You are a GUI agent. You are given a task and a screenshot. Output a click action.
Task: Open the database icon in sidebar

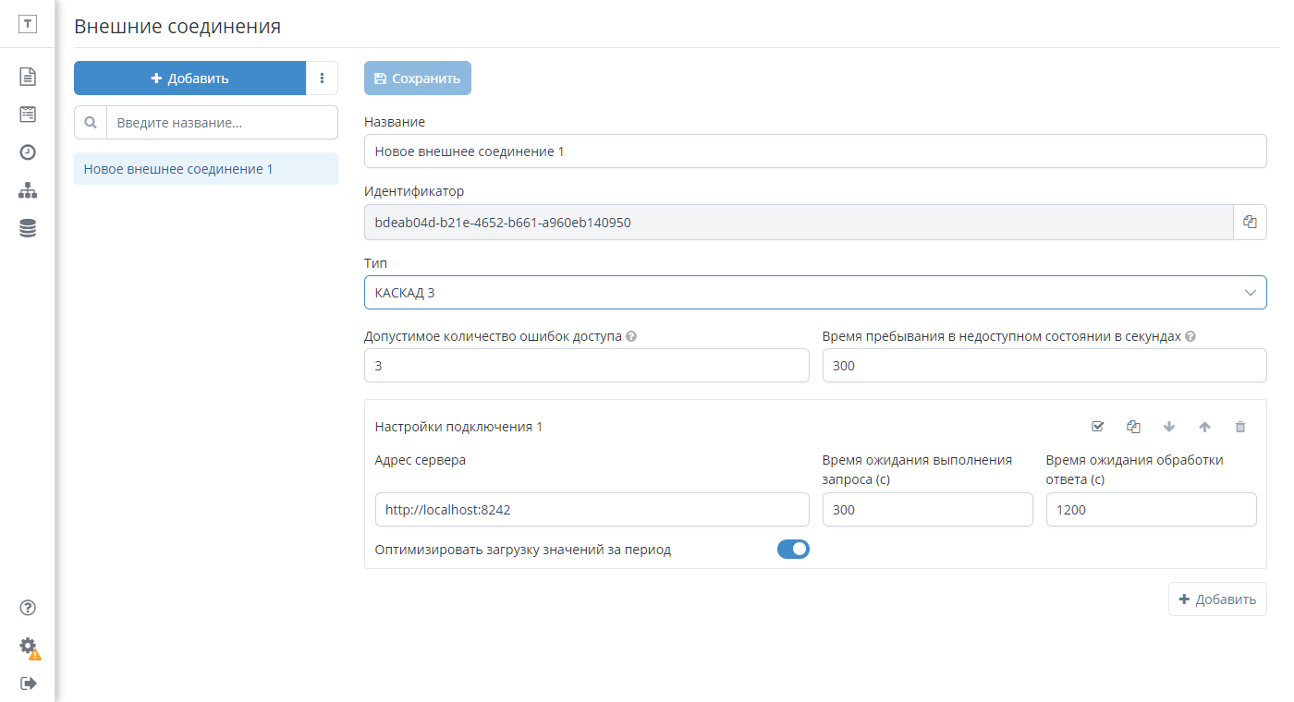pyautogui.click(x=28, y=228)
